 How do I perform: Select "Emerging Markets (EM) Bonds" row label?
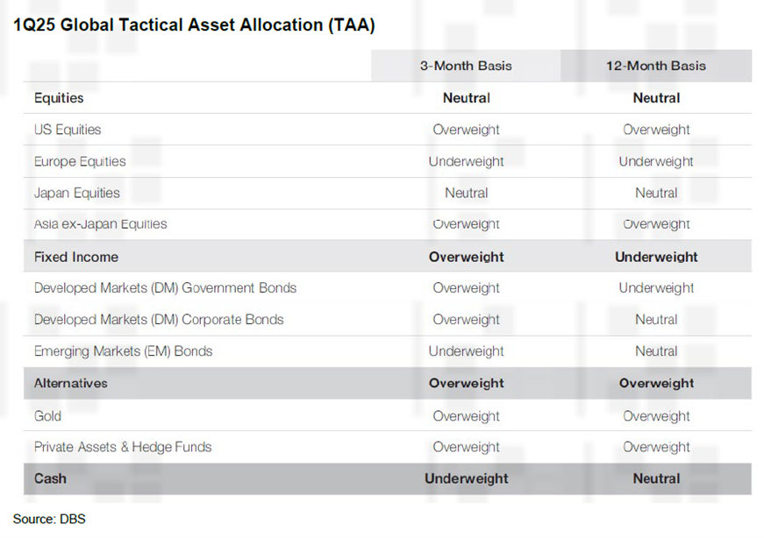pyautogui.click(x=124, y=351)
